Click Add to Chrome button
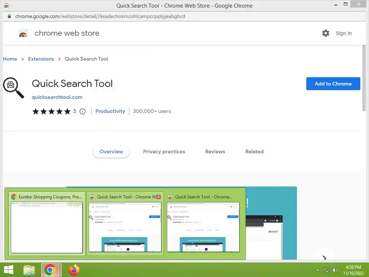 tap(333, 84)
